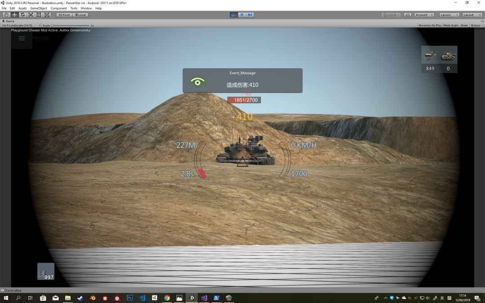Open the Gizmos dropdown arrow
This screenshot has width=485, height=303.
pos(482,25)
